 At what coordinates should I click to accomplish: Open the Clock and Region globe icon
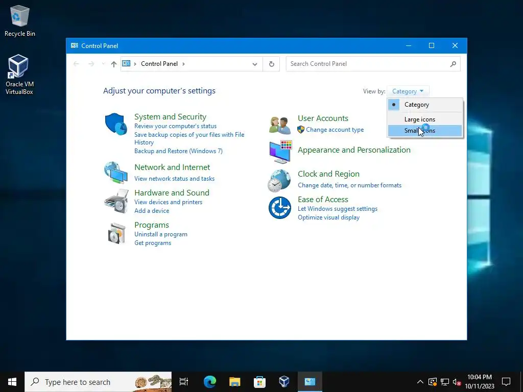pyautogui.click(x=279, y=181)
